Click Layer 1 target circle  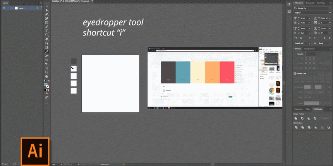click(38, 8)
